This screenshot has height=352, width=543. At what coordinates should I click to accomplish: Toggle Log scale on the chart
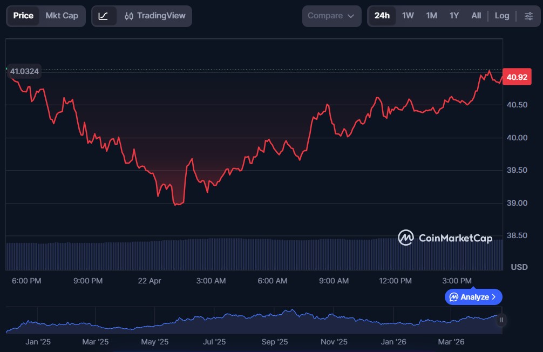(x=502, y=16)
